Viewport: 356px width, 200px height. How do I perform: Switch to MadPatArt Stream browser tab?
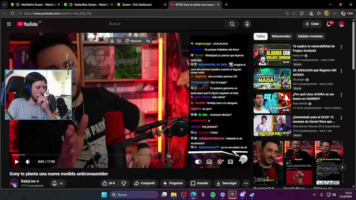tap(35, 4)
